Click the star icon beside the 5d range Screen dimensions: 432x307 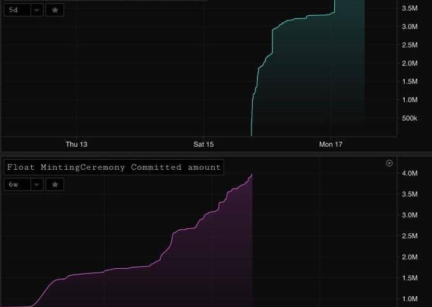(55, 10)
